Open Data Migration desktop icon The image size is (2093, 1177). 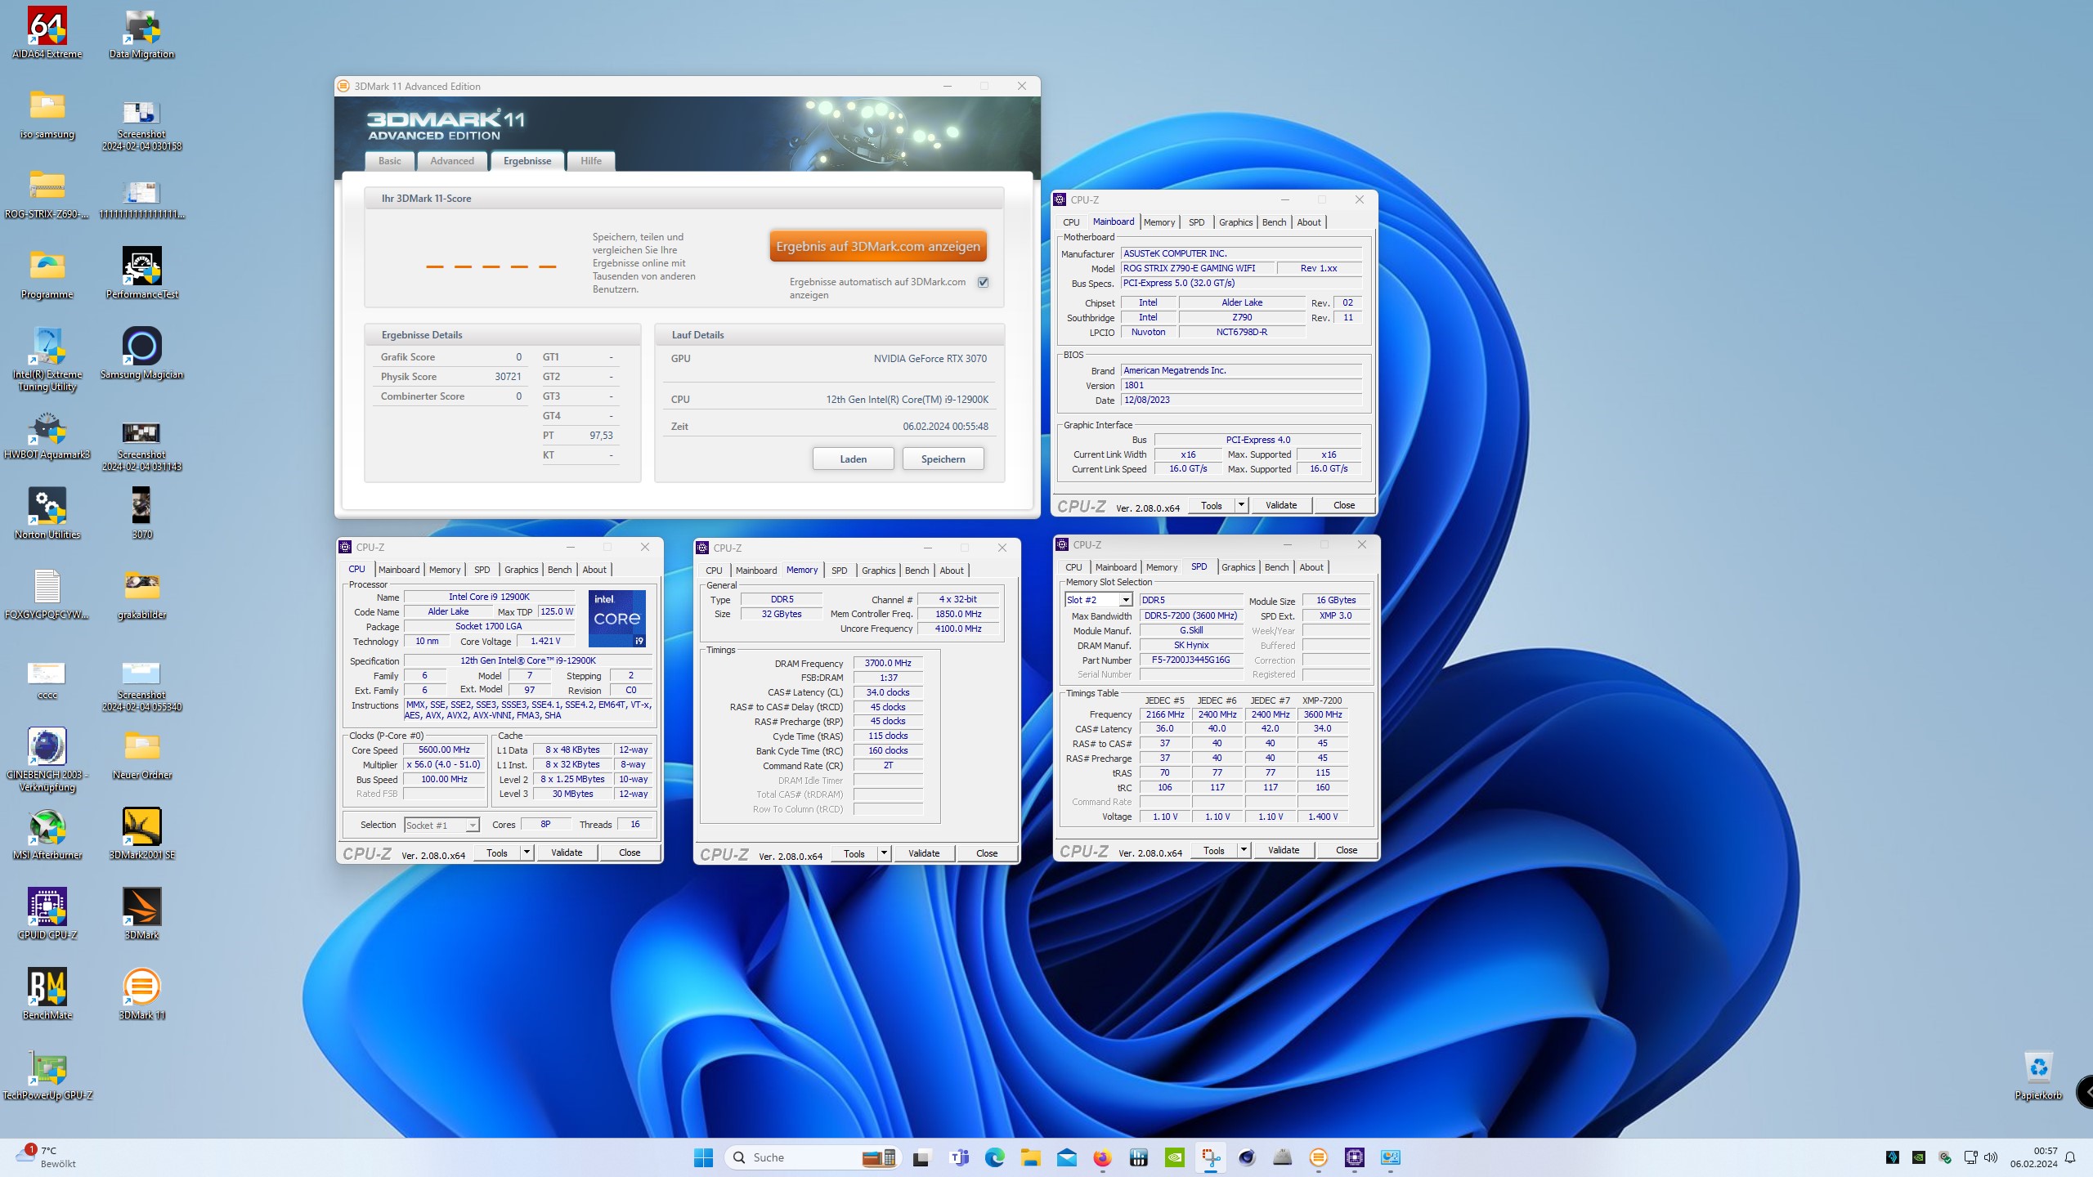point(141,34)
